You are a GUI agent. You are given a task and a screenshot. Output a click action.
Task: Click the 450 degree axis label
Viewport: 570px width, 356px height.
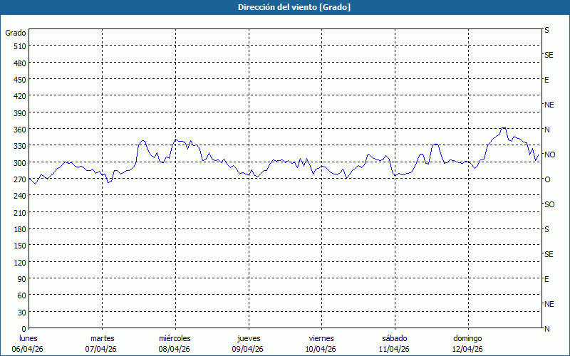click(19, 79)
